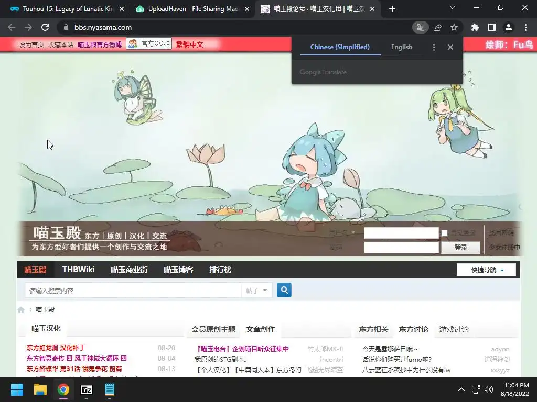
Task: Open File Explorer from the taskbar
Action: [40, 389]
